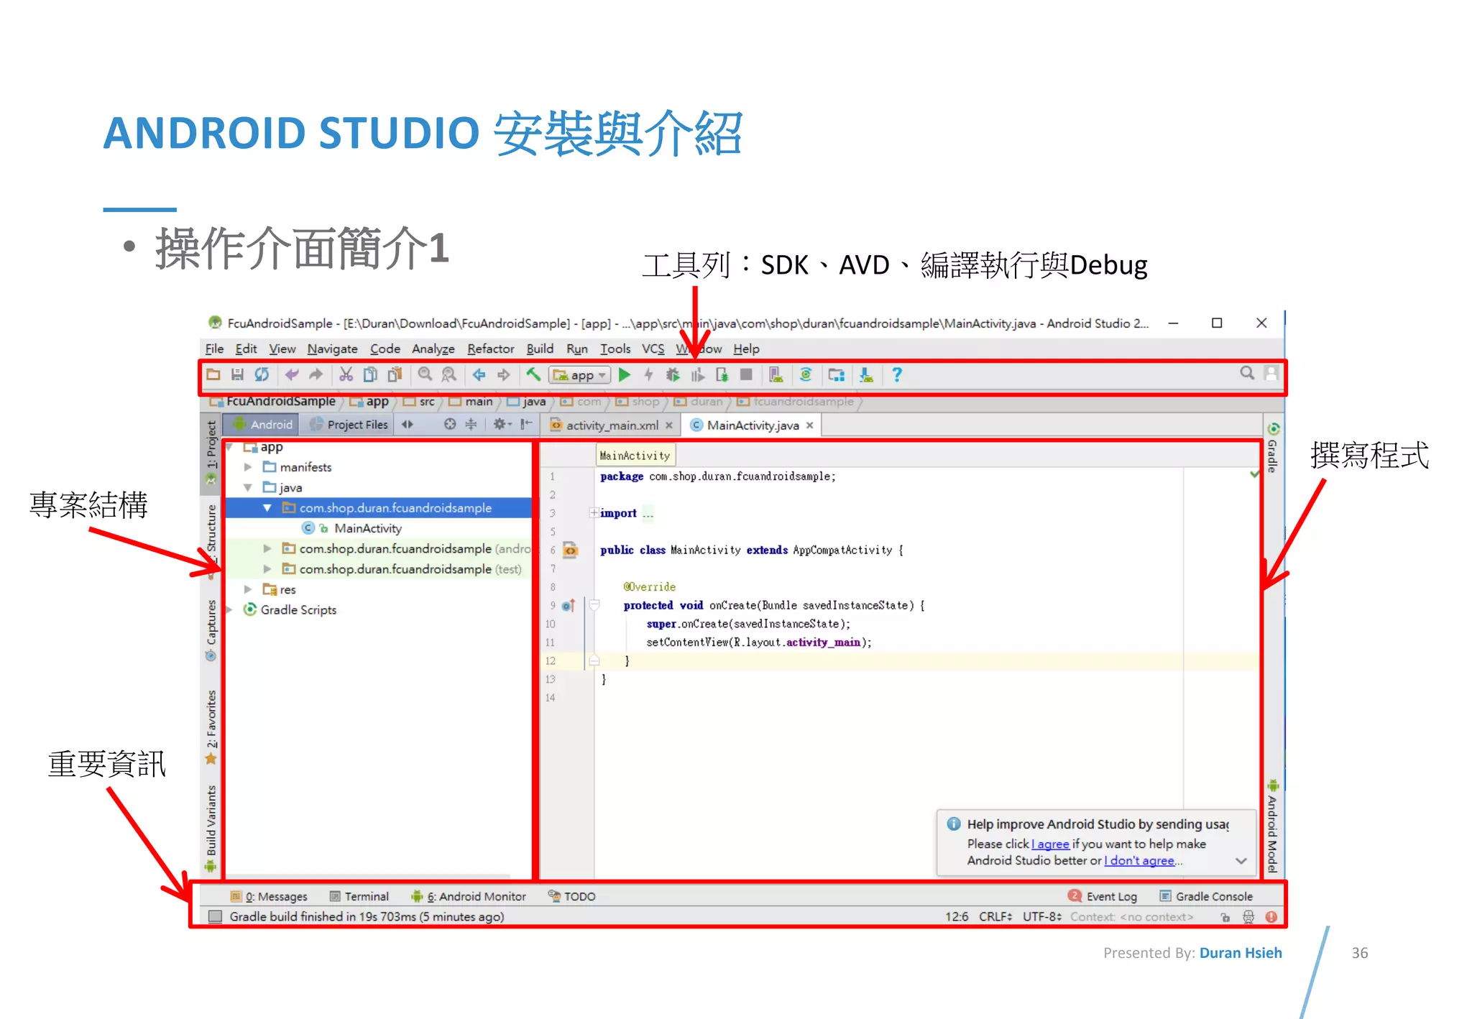
Task: Expand the androidTest package node
Action: (x=267, y=548)
